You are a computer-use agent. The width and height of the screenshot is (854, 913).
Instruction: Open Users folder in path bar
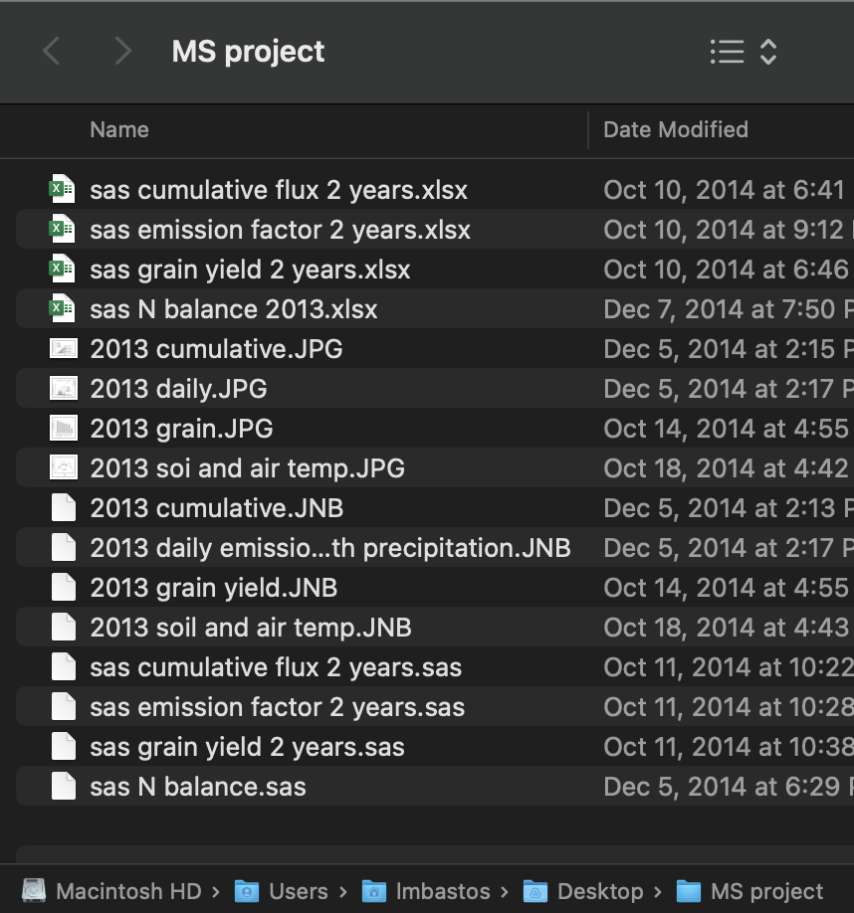coord(285,891)
